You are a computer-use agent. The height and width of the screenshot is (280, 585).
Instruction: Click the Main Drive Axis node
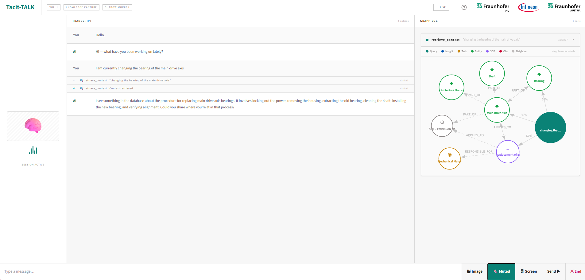pos(497,110)
